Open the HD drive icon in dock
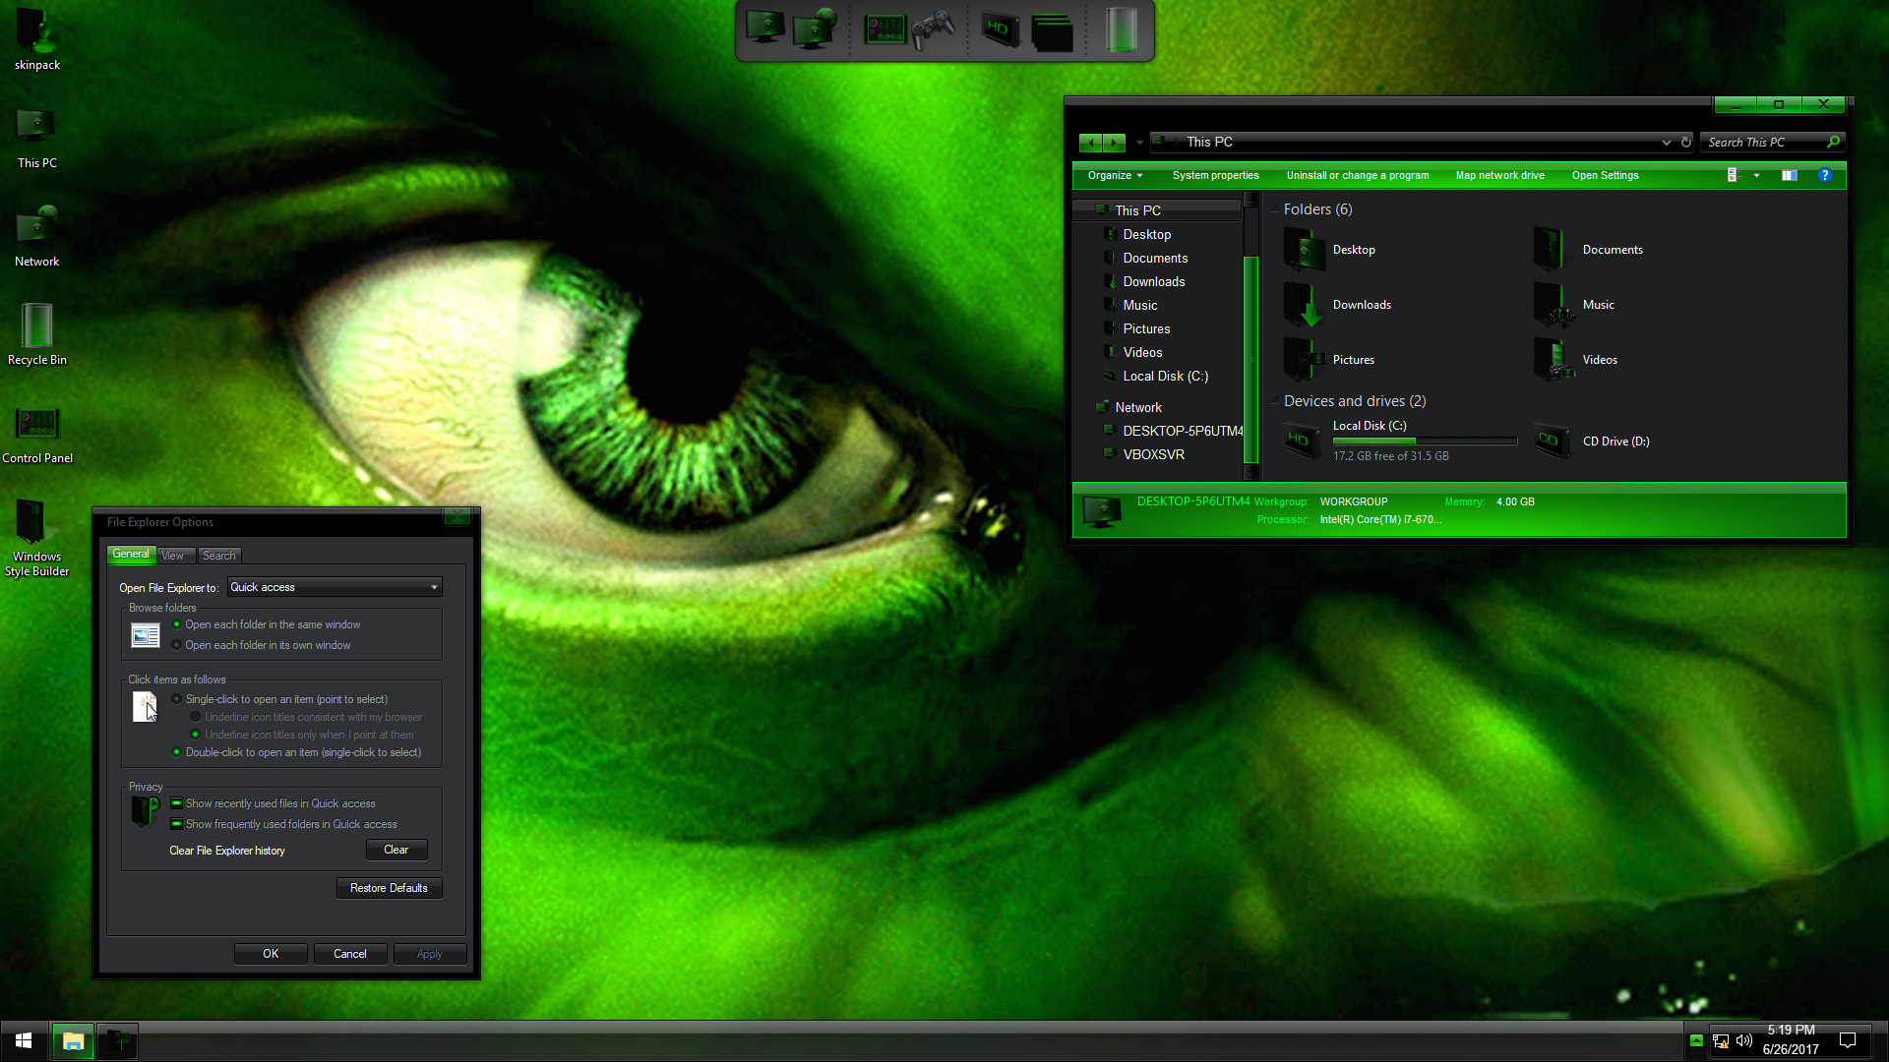The height and width of the screenshot is (1062, 1889). (999, 29)
